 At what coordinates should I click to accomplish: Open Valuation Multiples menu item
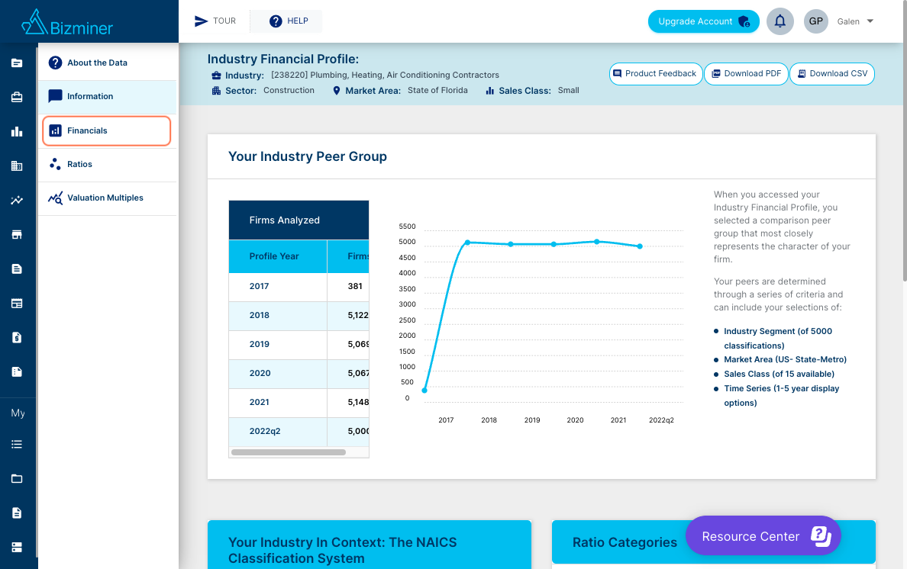click(108, 198)
